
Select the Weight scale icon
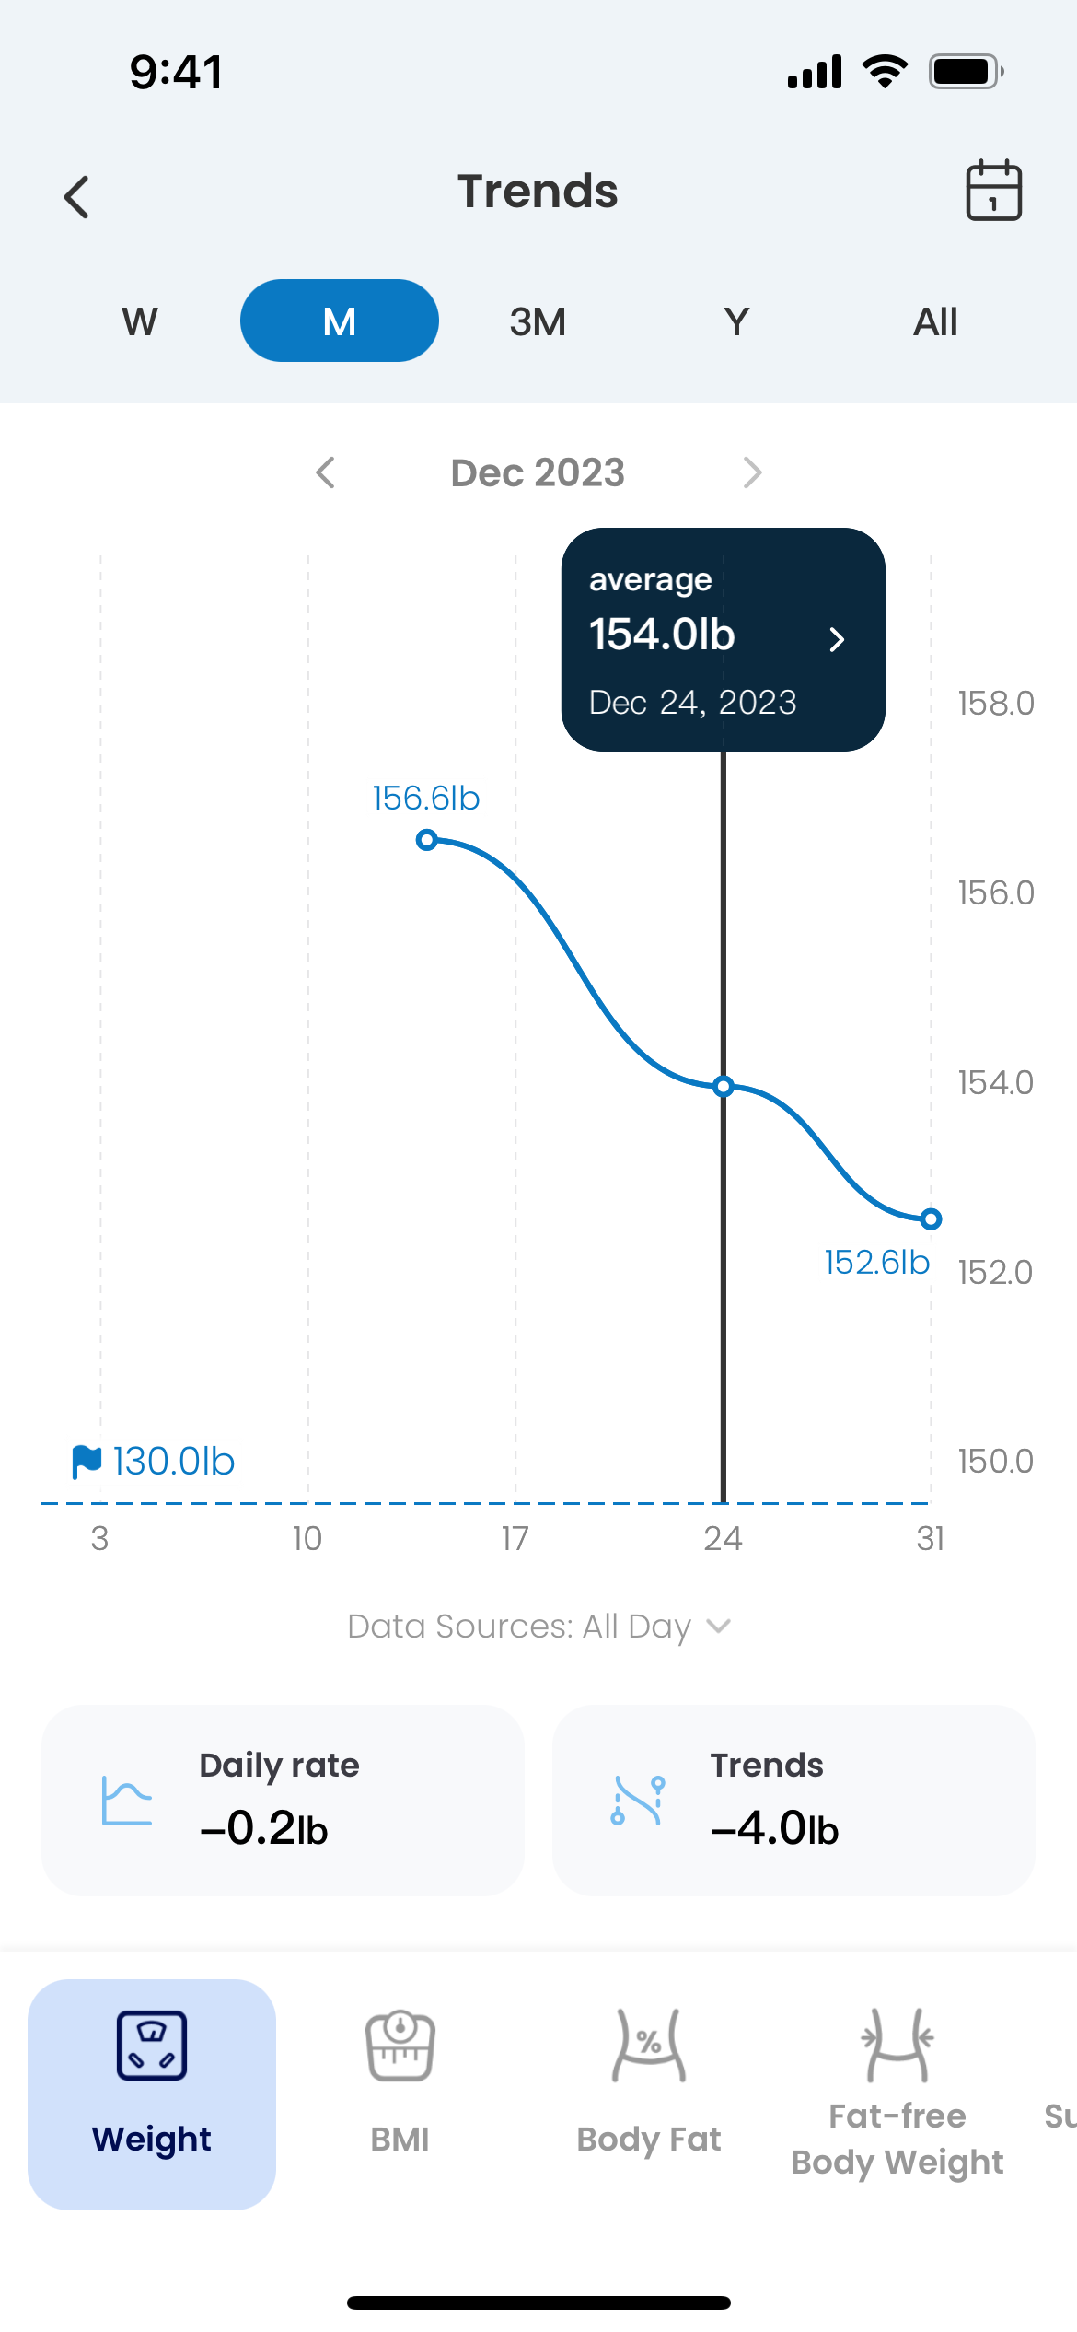[x=152, y=2046]
